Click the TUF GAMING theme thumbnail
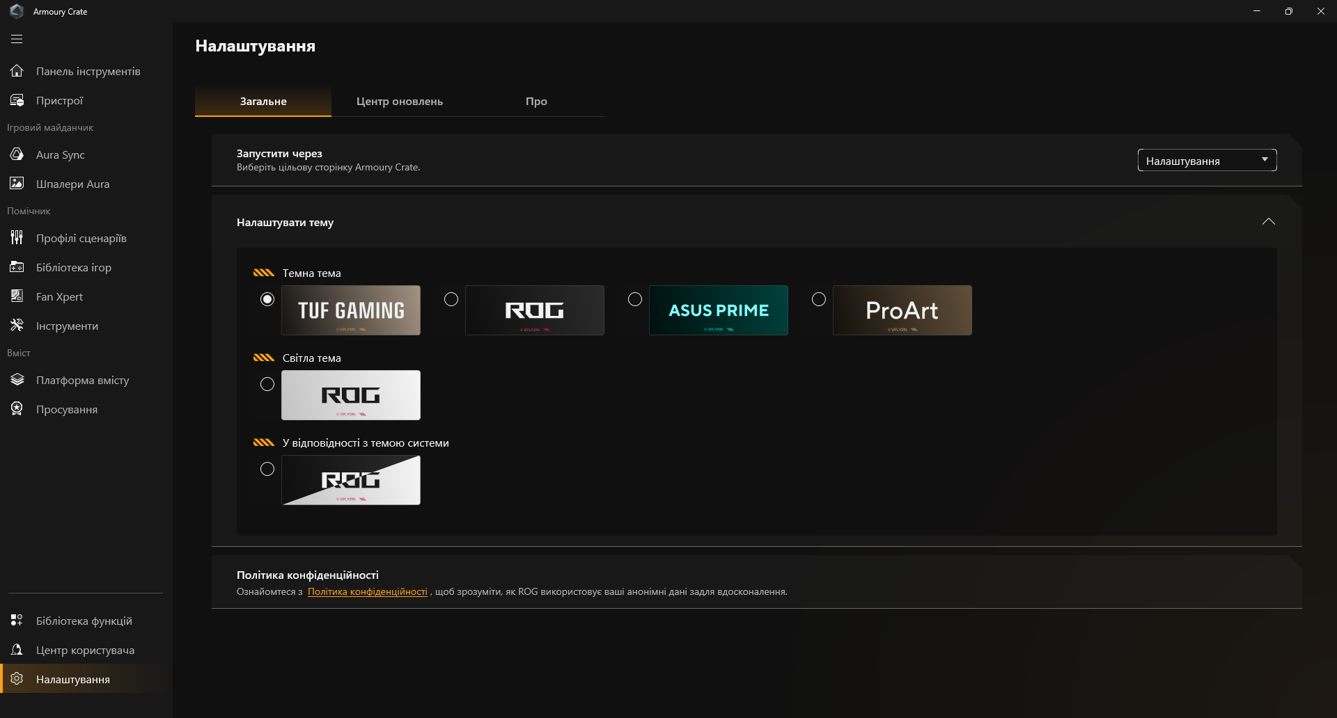The image size is (1337, 718). pyautogui.click(x=351, y=310)
